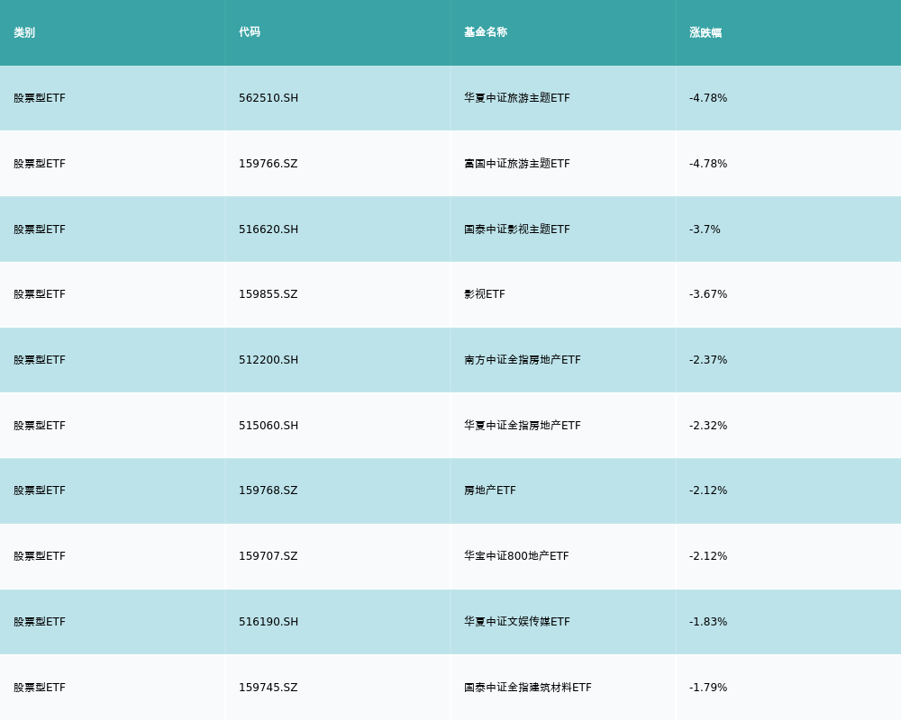
Task: Click -4.78% in the 562510.SH row
Action: click(x=708, y=98)
